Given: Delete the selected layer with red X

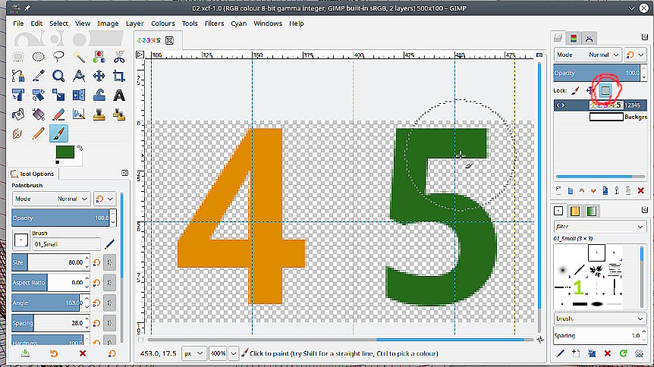Looking at the screenshot, I should [x=641, y=190].
